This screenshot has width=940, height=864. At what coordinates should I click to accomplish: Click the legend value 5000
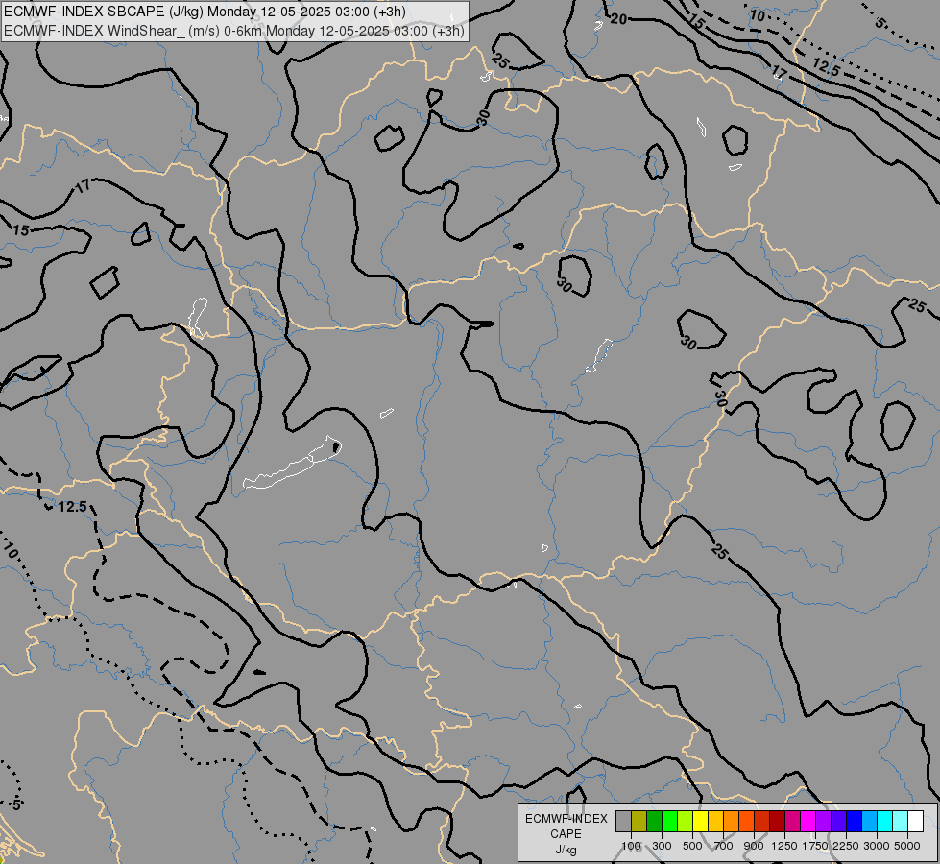point(907,846)
